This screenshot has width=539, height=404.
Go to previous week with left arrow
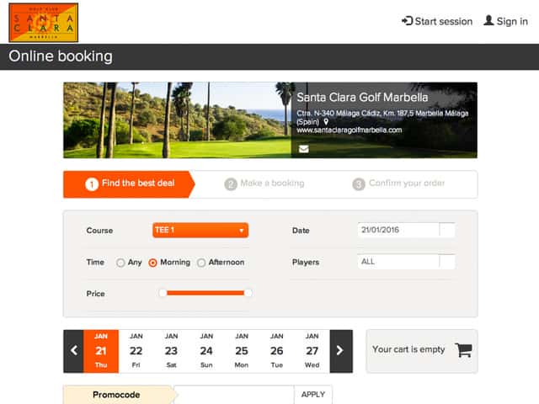(x=73, y=351)
